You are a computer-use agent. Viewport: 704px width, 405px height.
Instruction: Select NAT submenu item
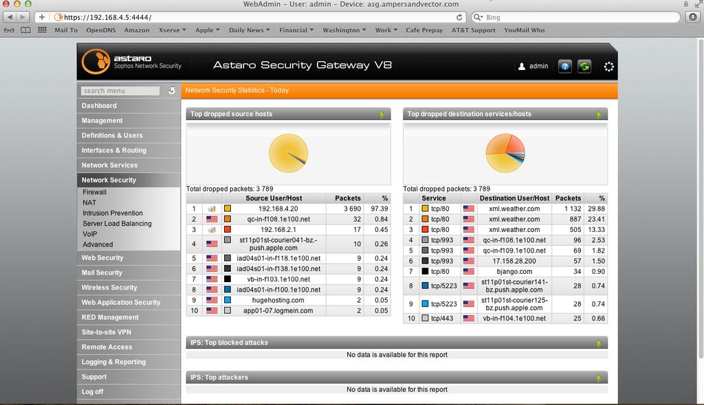89,202
